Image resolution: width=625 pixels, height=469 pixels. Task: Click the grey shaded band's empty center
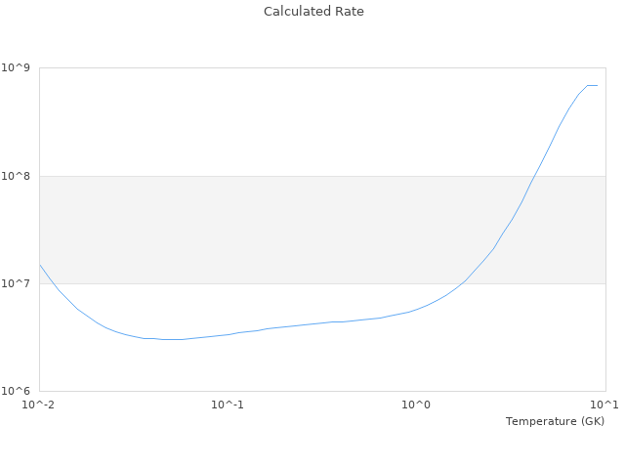click(x=244, y=230)
